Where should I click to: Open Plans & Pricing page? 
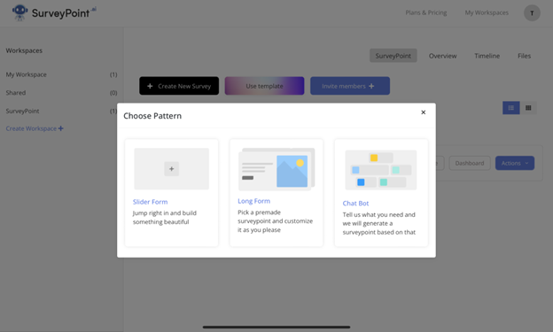click(x=426, y=12)
